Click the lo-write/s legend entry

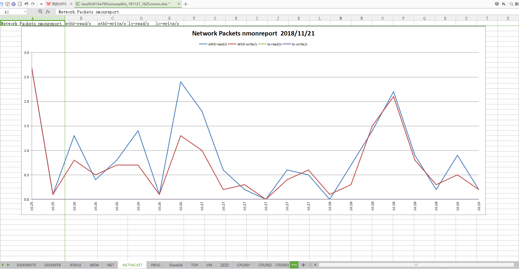pyautogui.click(x=295, y=44)
